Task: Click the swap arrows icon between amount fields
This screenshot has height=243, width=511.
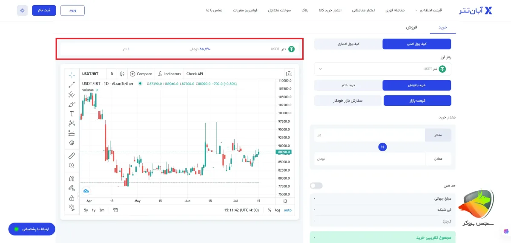Action: tap(382, 147)
